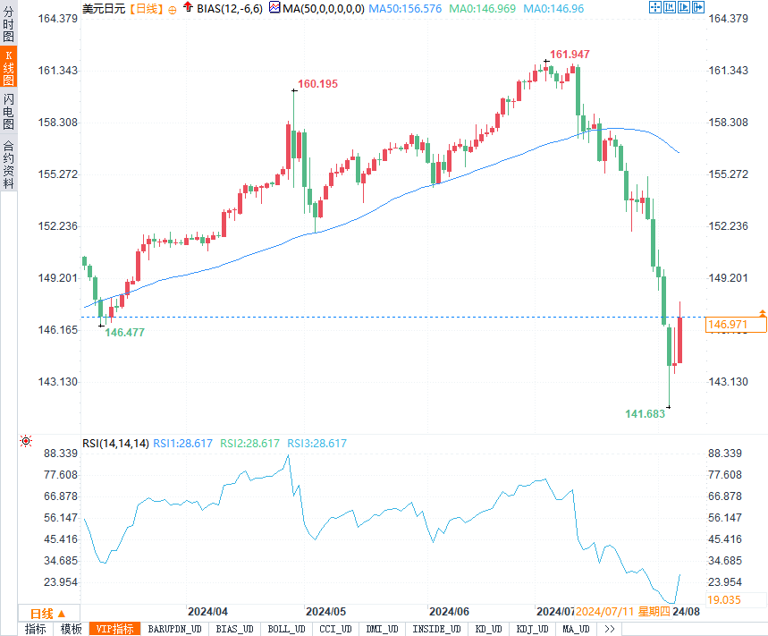Click the red up-arrow BIAS indicator icon
The image size is (768, 636).
188,7
